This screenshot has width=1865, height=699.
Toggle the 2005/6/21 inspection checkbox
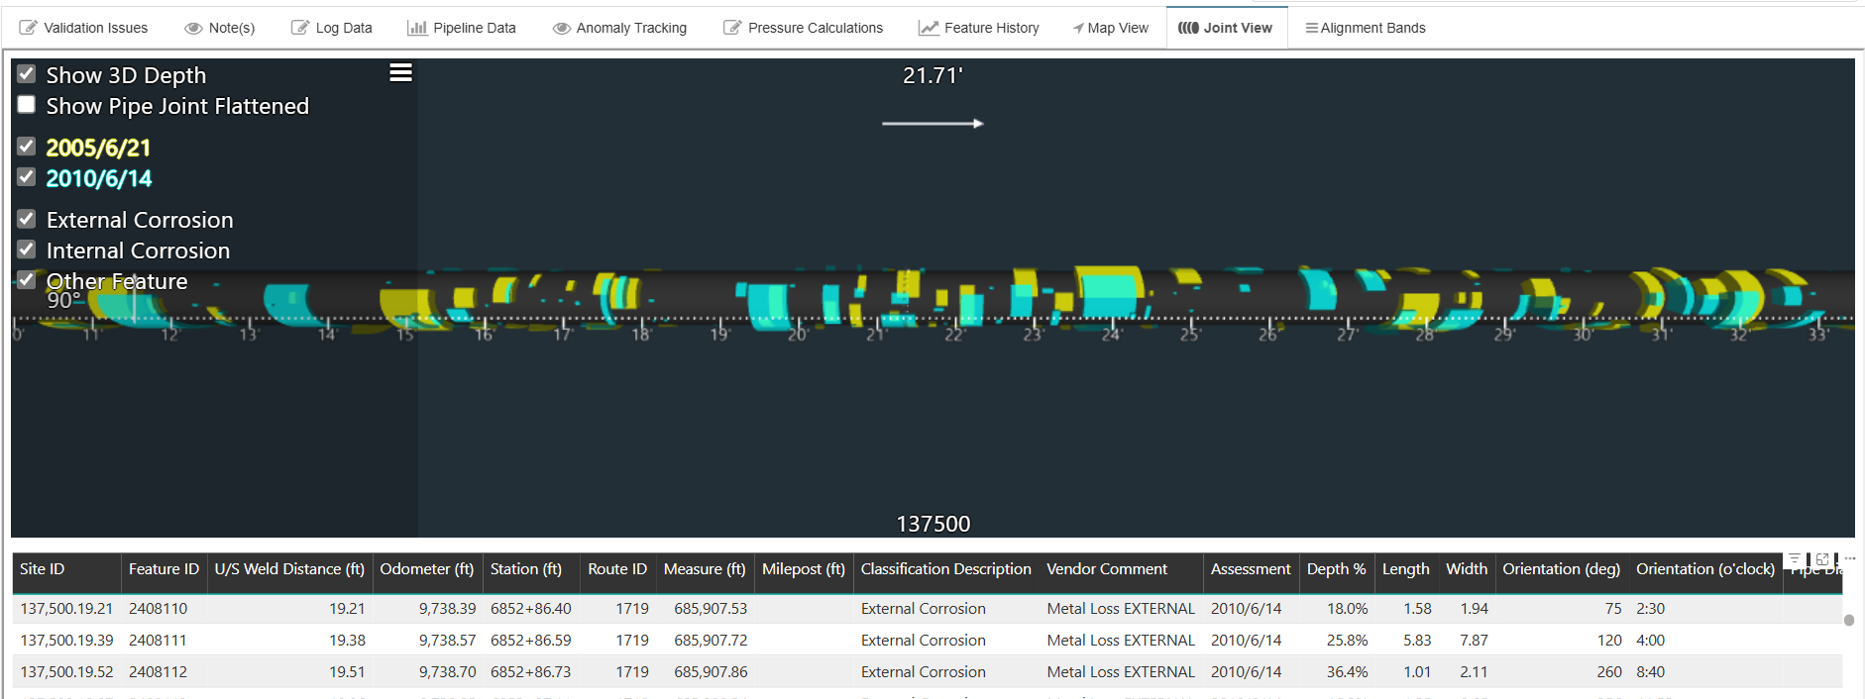(27, 147)
